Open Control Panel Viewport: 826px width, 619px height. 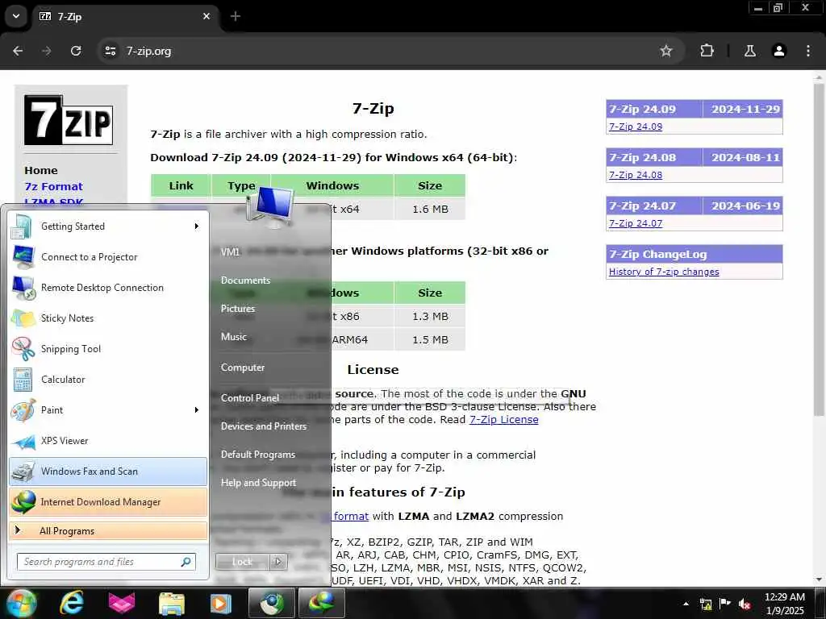250,398
